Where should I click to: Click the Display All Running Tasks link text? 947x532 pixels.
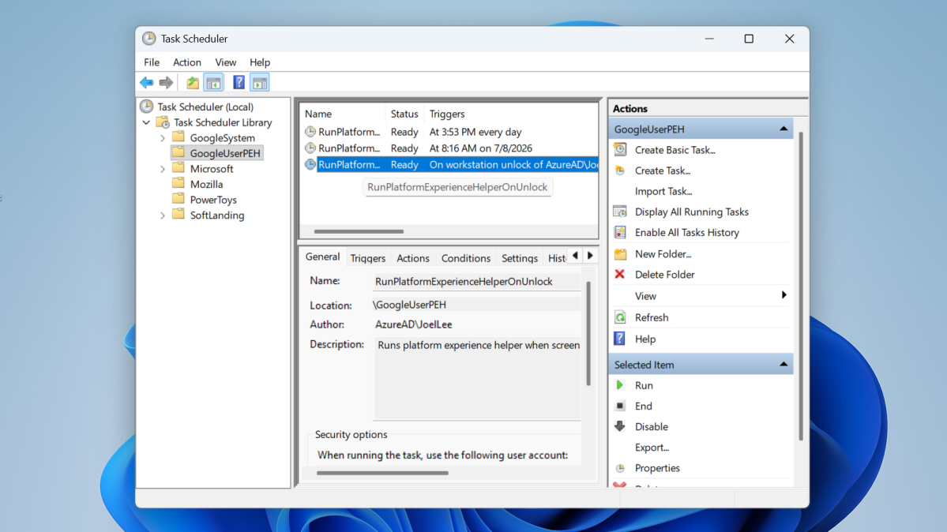692,212
